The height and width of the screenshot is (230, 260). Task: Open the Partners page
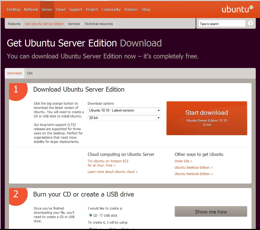(x=131, y=10)
